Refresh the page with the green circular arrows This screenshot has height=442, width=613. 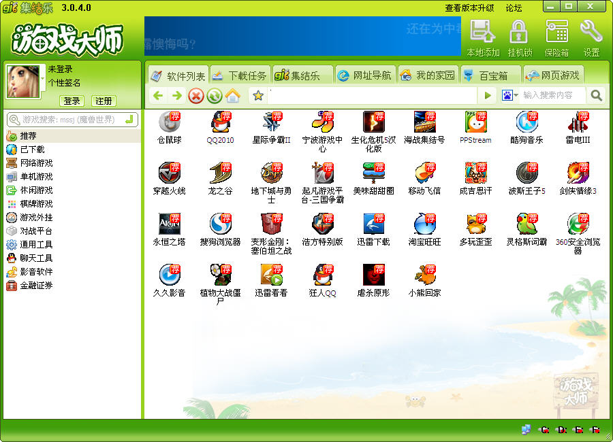(215, 96)
